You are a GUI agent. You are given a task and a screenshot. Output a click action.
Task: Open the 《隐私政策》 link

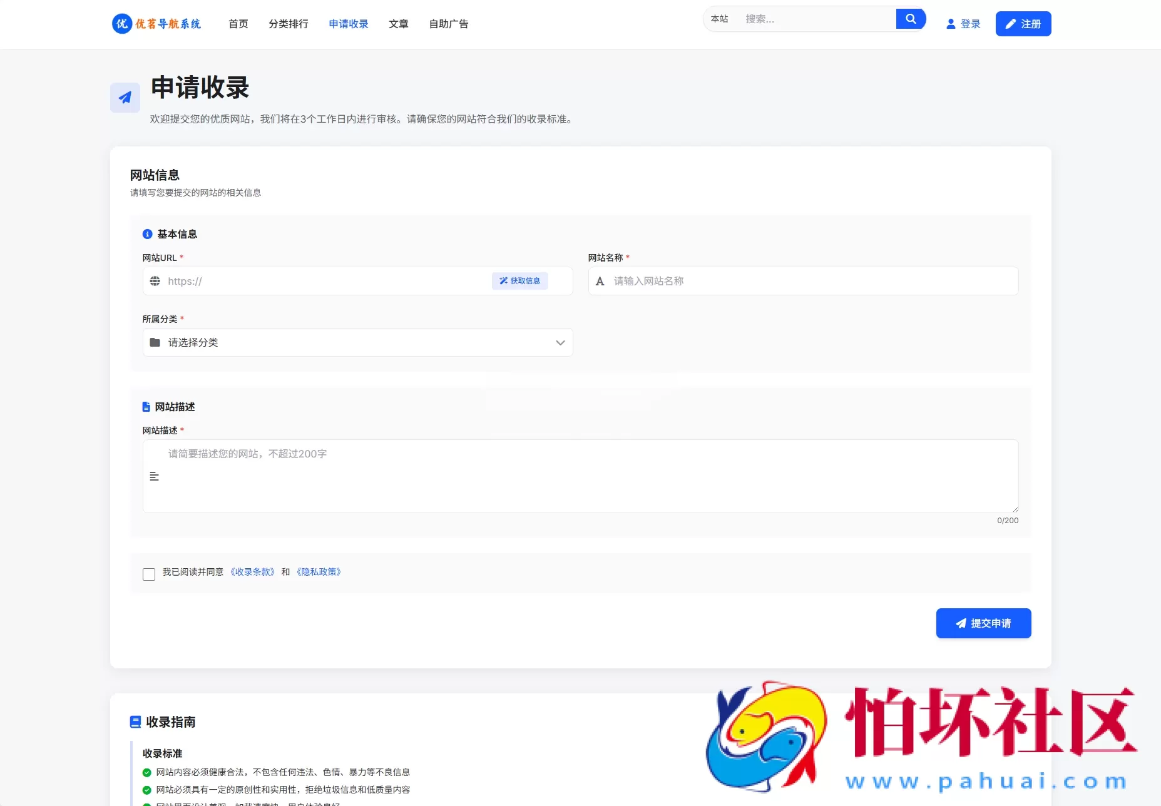(318, 571)
